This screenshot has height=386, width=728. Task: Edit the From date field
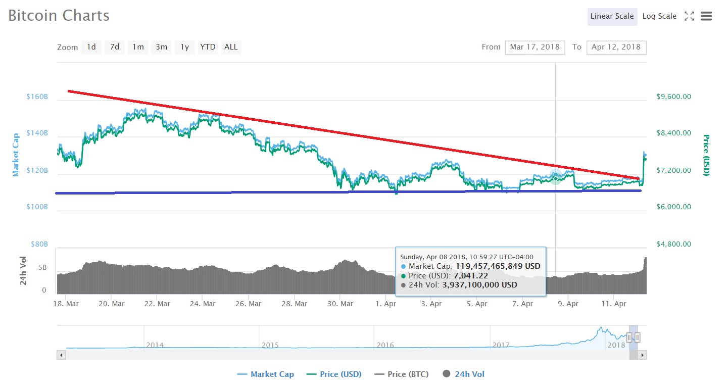tap(535, 47)
